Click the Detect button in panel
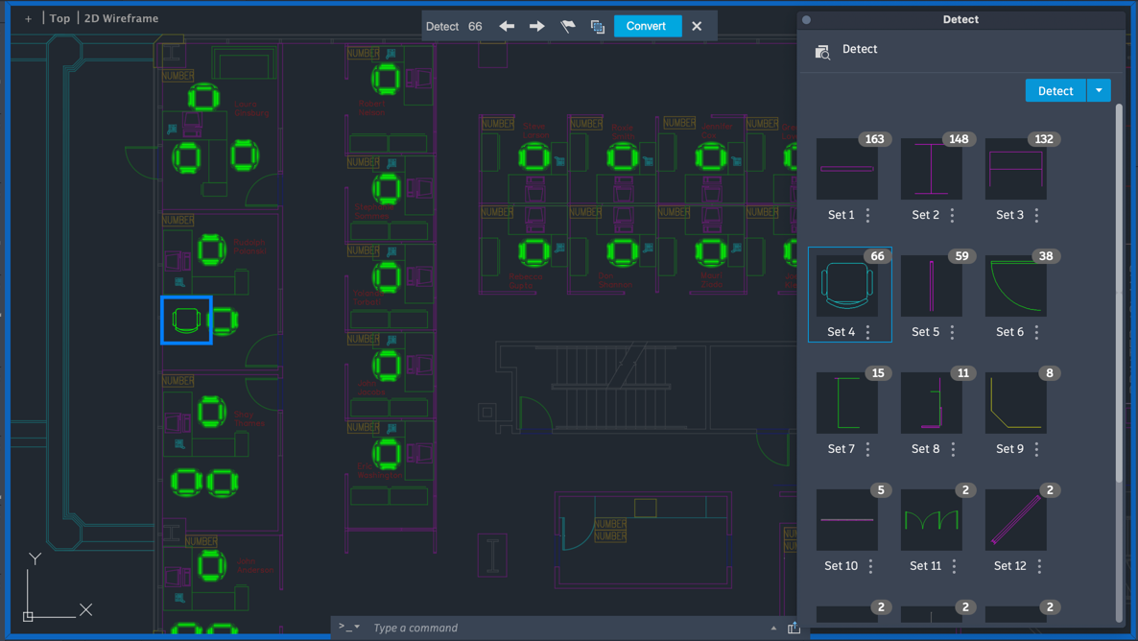Screen dimensions: 1138x641 [x=1055, y=91]
